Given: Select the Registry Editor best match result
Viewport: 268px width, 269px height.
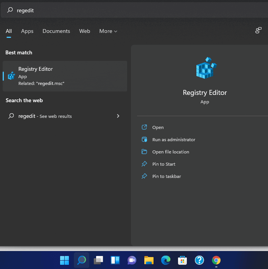Looking at the screenshot, I should (65, 76).
